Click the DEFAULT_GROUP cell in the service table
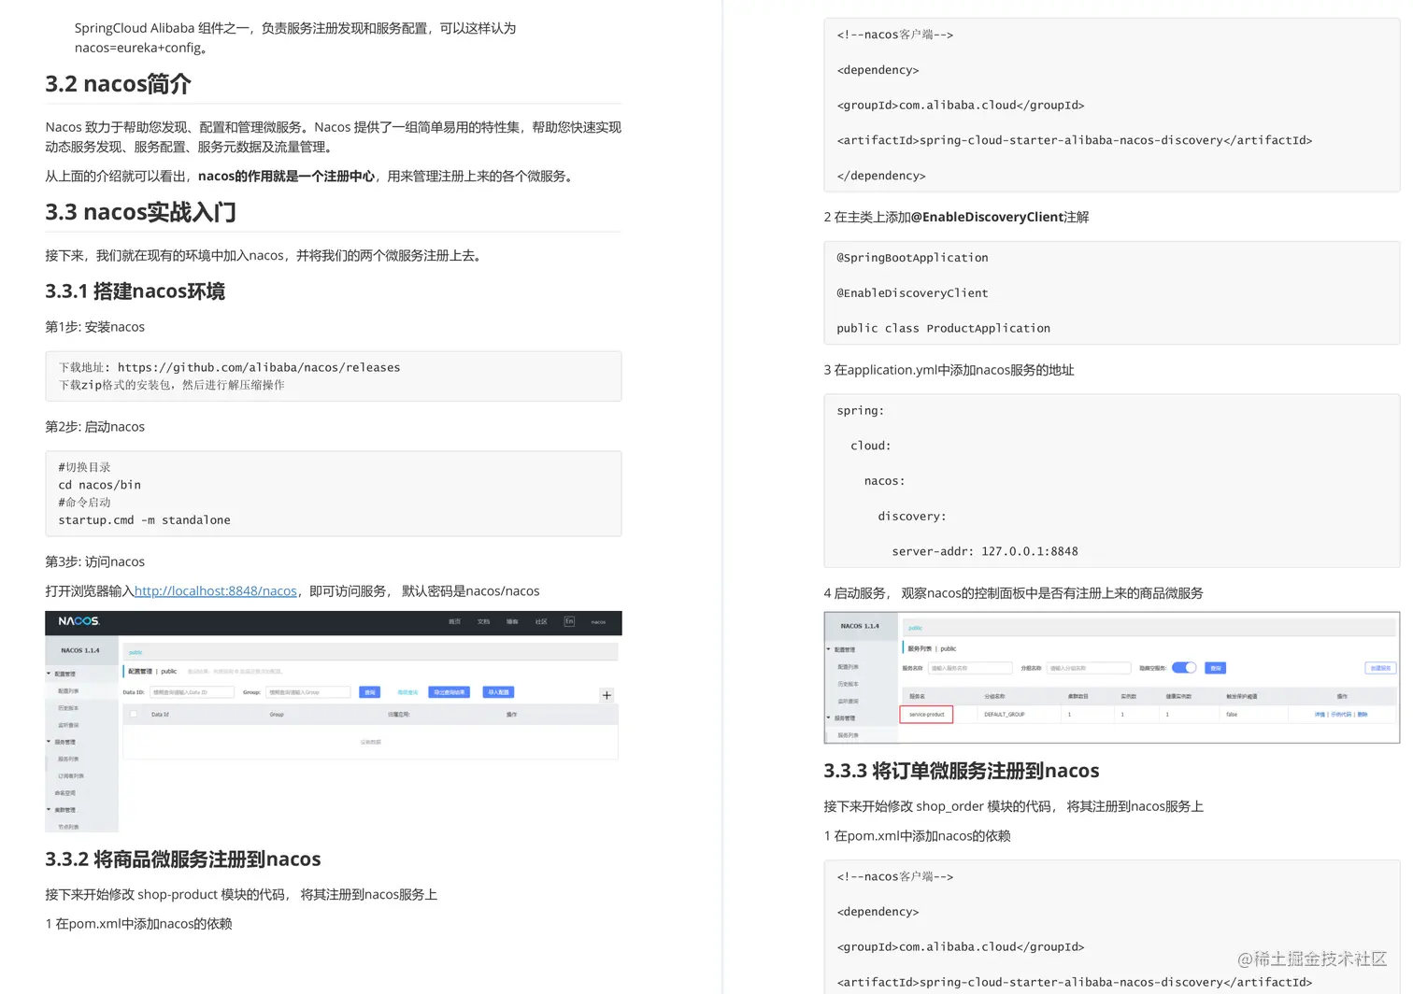 click(1005, 714)
